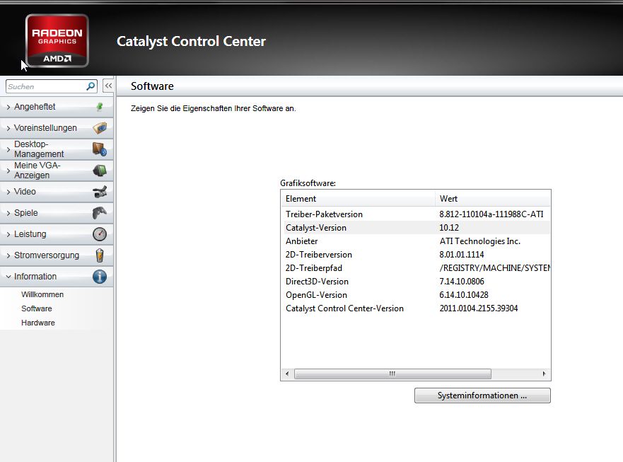Select the Direct3D-Version row

click(416, 282)
